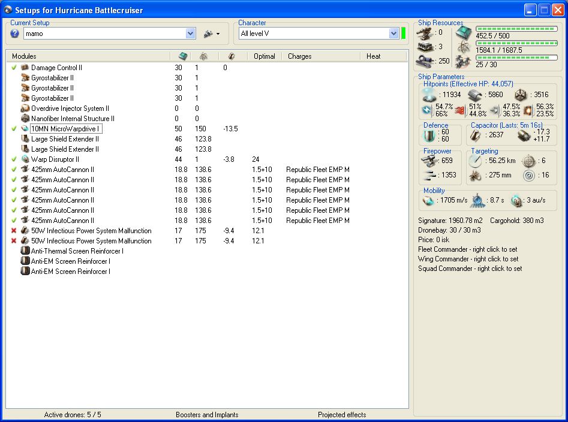Click Fleet Commander right click to set
The image size is (568, 422).
[x=467, y=249]
